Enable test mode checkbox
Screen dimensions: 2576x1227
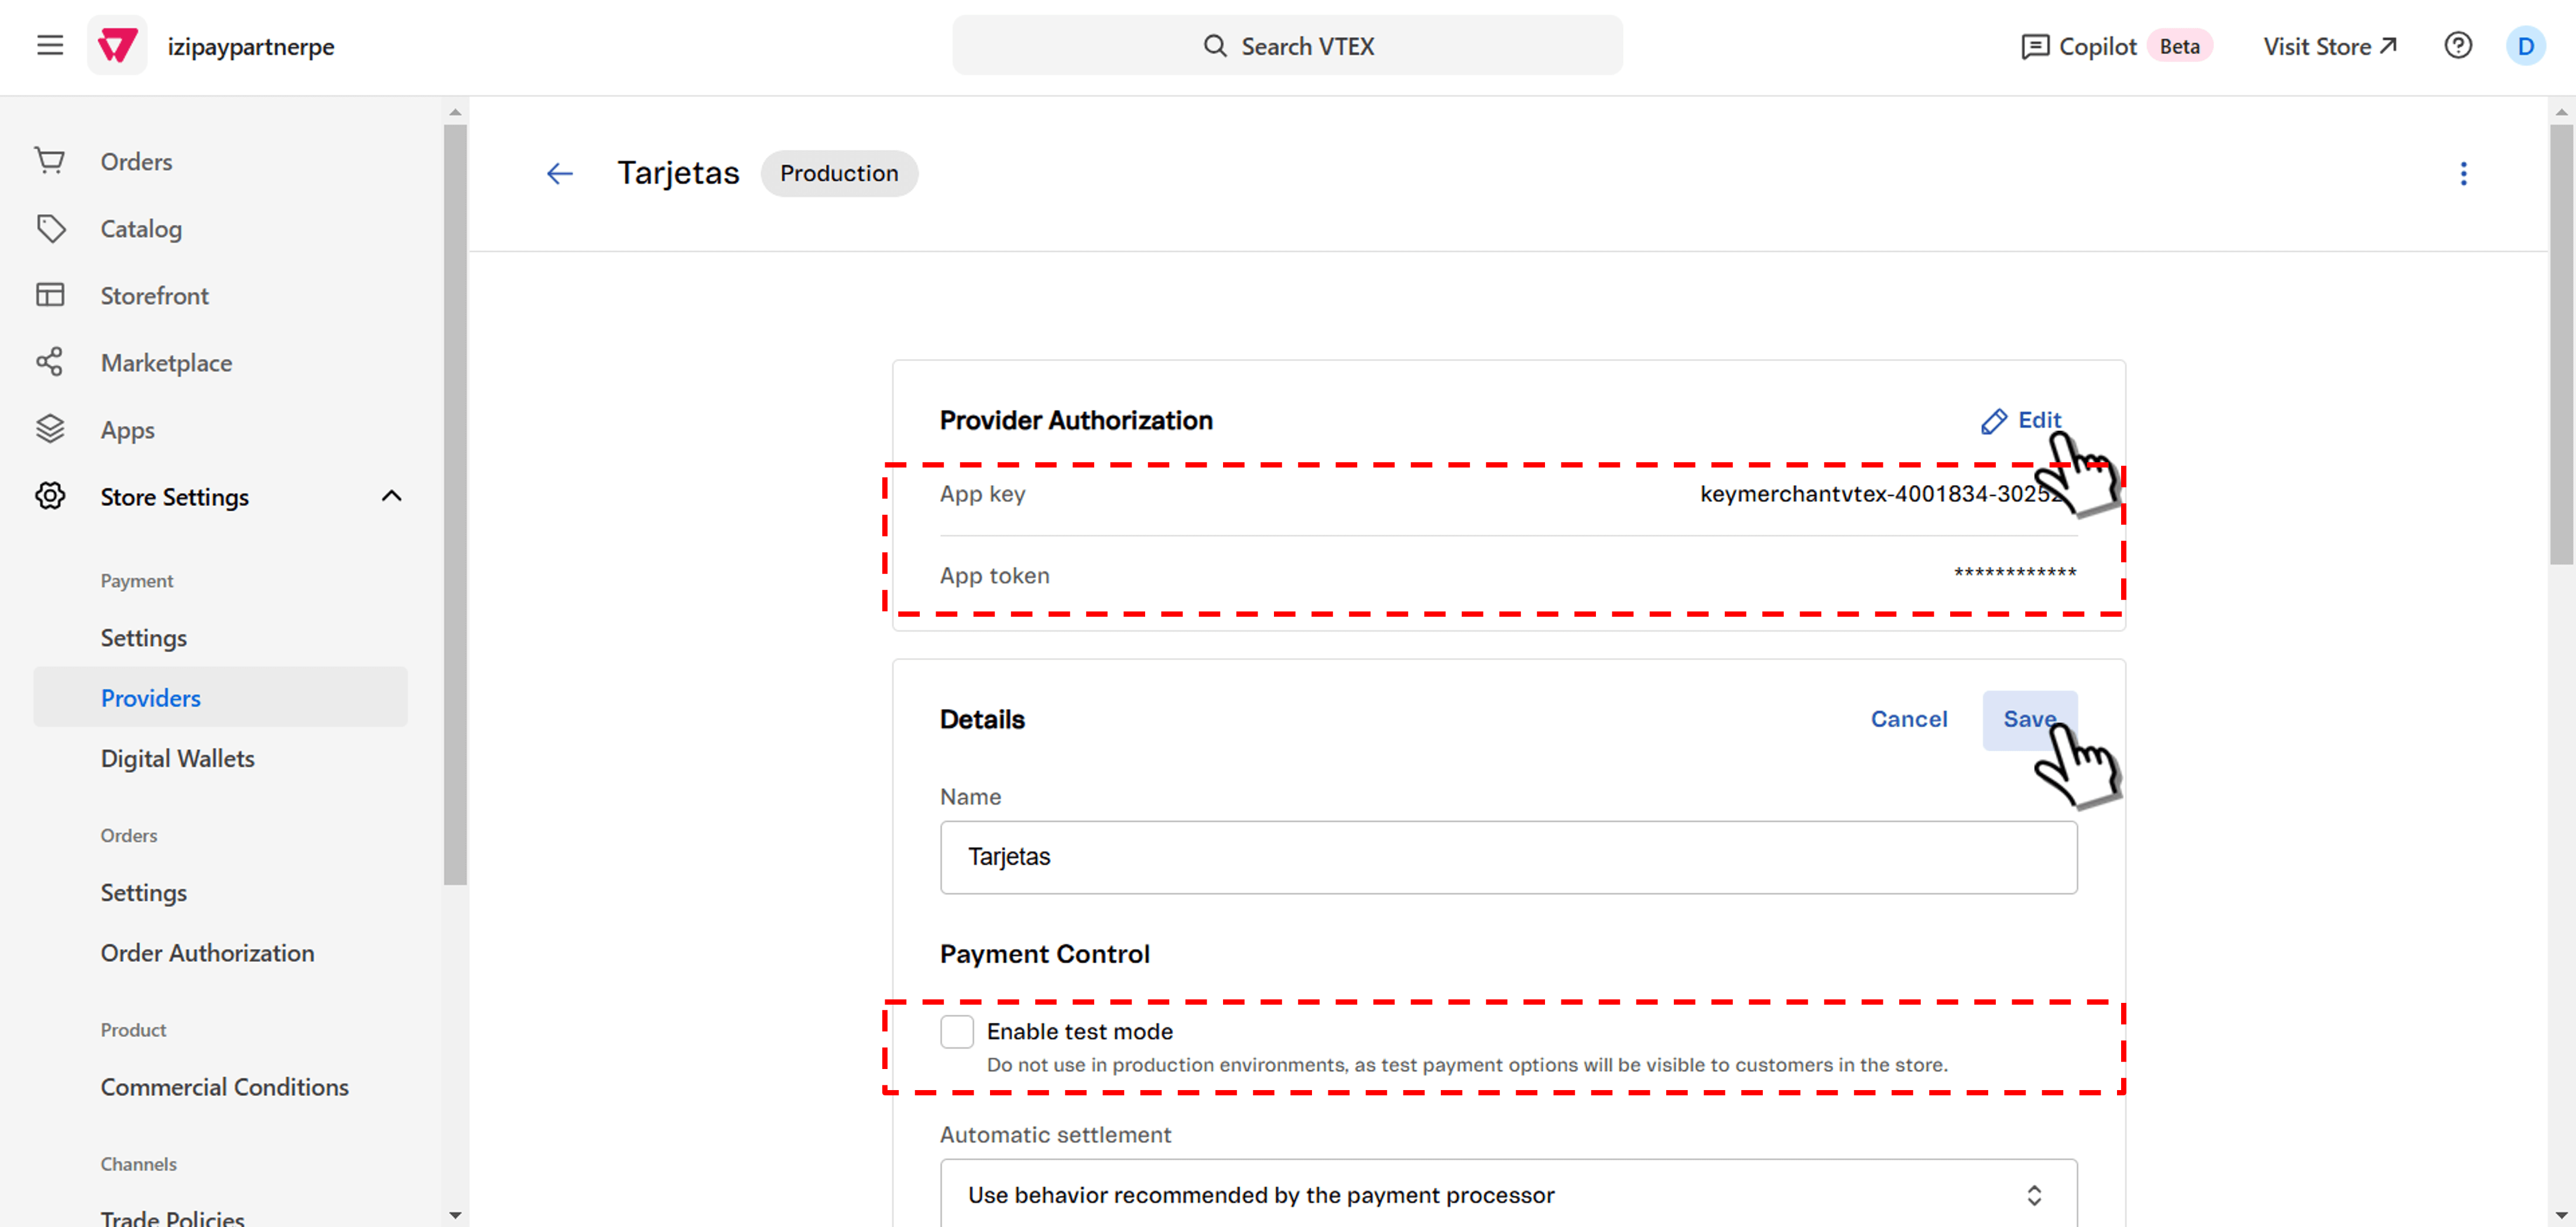click(956, 1031)
